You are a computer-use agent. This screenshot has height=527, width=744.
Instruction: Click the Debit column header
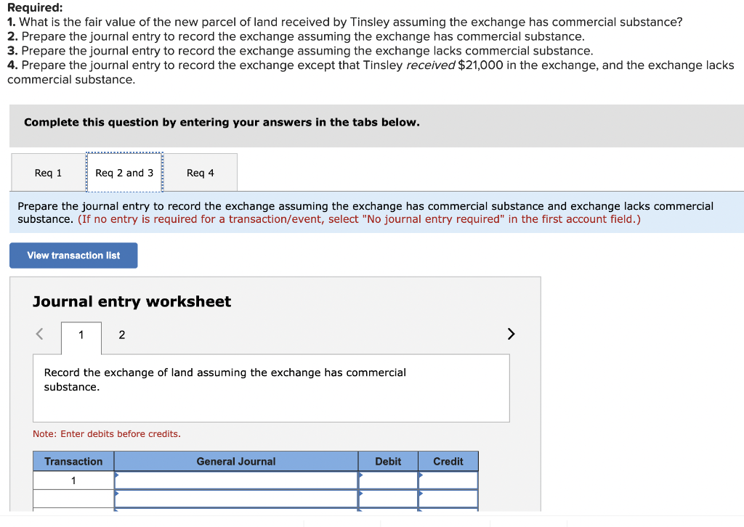tap(388, 461)
